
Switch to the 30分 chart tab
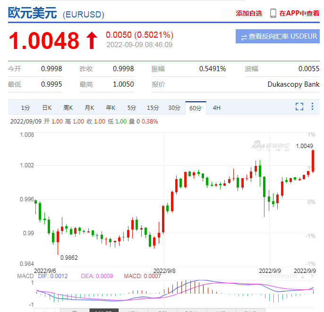tap(174, 107)
